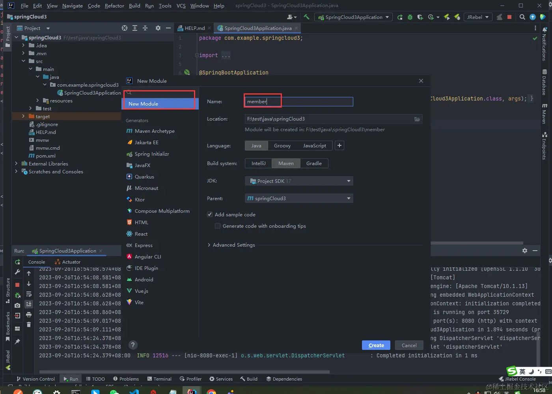Click the Cancel button
The height and width of the screenshot is (394, 552).
pyautogui.click(x=409, y=345)
